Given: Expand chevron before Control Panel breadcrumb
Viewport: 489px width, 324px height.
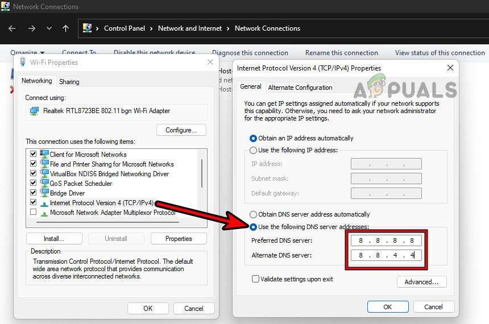Looking at the screenshot, I should pos(97,28).
